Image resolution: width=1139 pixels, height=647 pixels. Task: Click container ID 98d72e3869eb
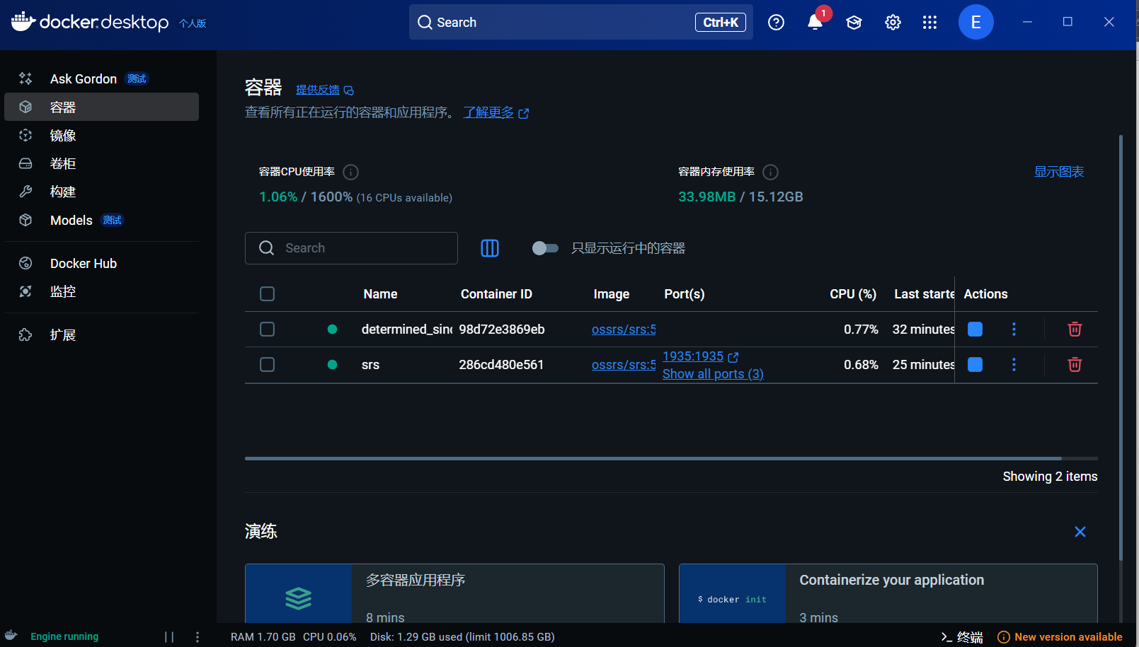tap(502, 329)
